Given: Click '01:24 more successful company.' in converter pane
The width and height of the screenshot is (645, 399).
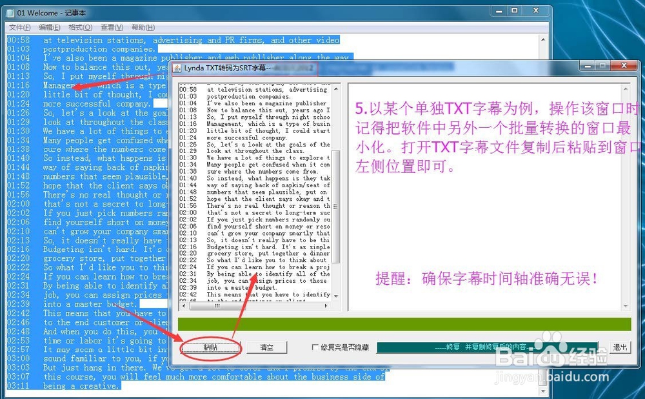Looking at the screenshot, I should click(233, 138).
